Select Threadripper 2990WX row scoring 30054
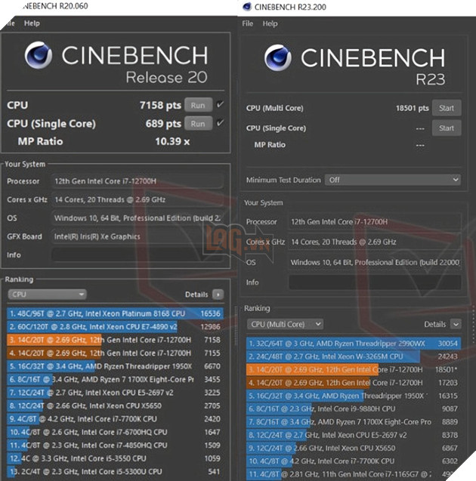Viewport: 476px width, 481px height. 354,344
